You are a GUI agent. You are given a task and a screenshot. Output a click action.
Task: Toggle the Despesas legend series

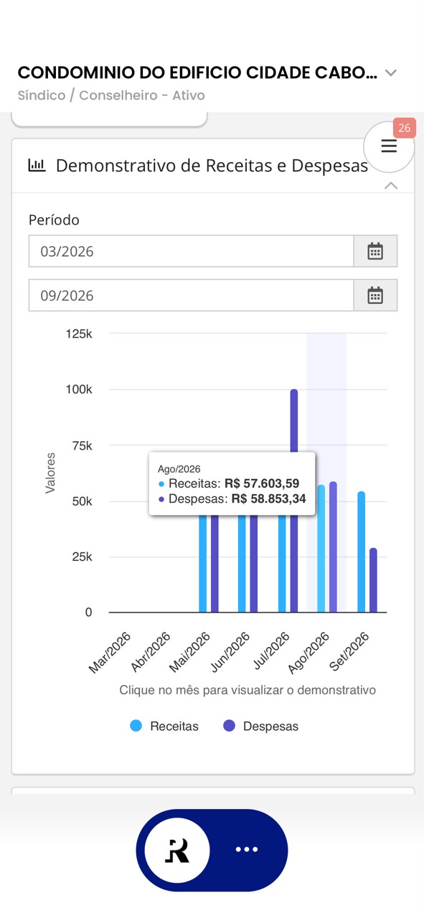[260, 726]
